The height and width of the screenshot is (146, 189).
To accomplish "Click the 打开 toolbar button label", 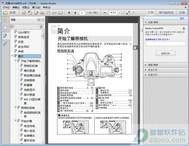I will 13,13.
